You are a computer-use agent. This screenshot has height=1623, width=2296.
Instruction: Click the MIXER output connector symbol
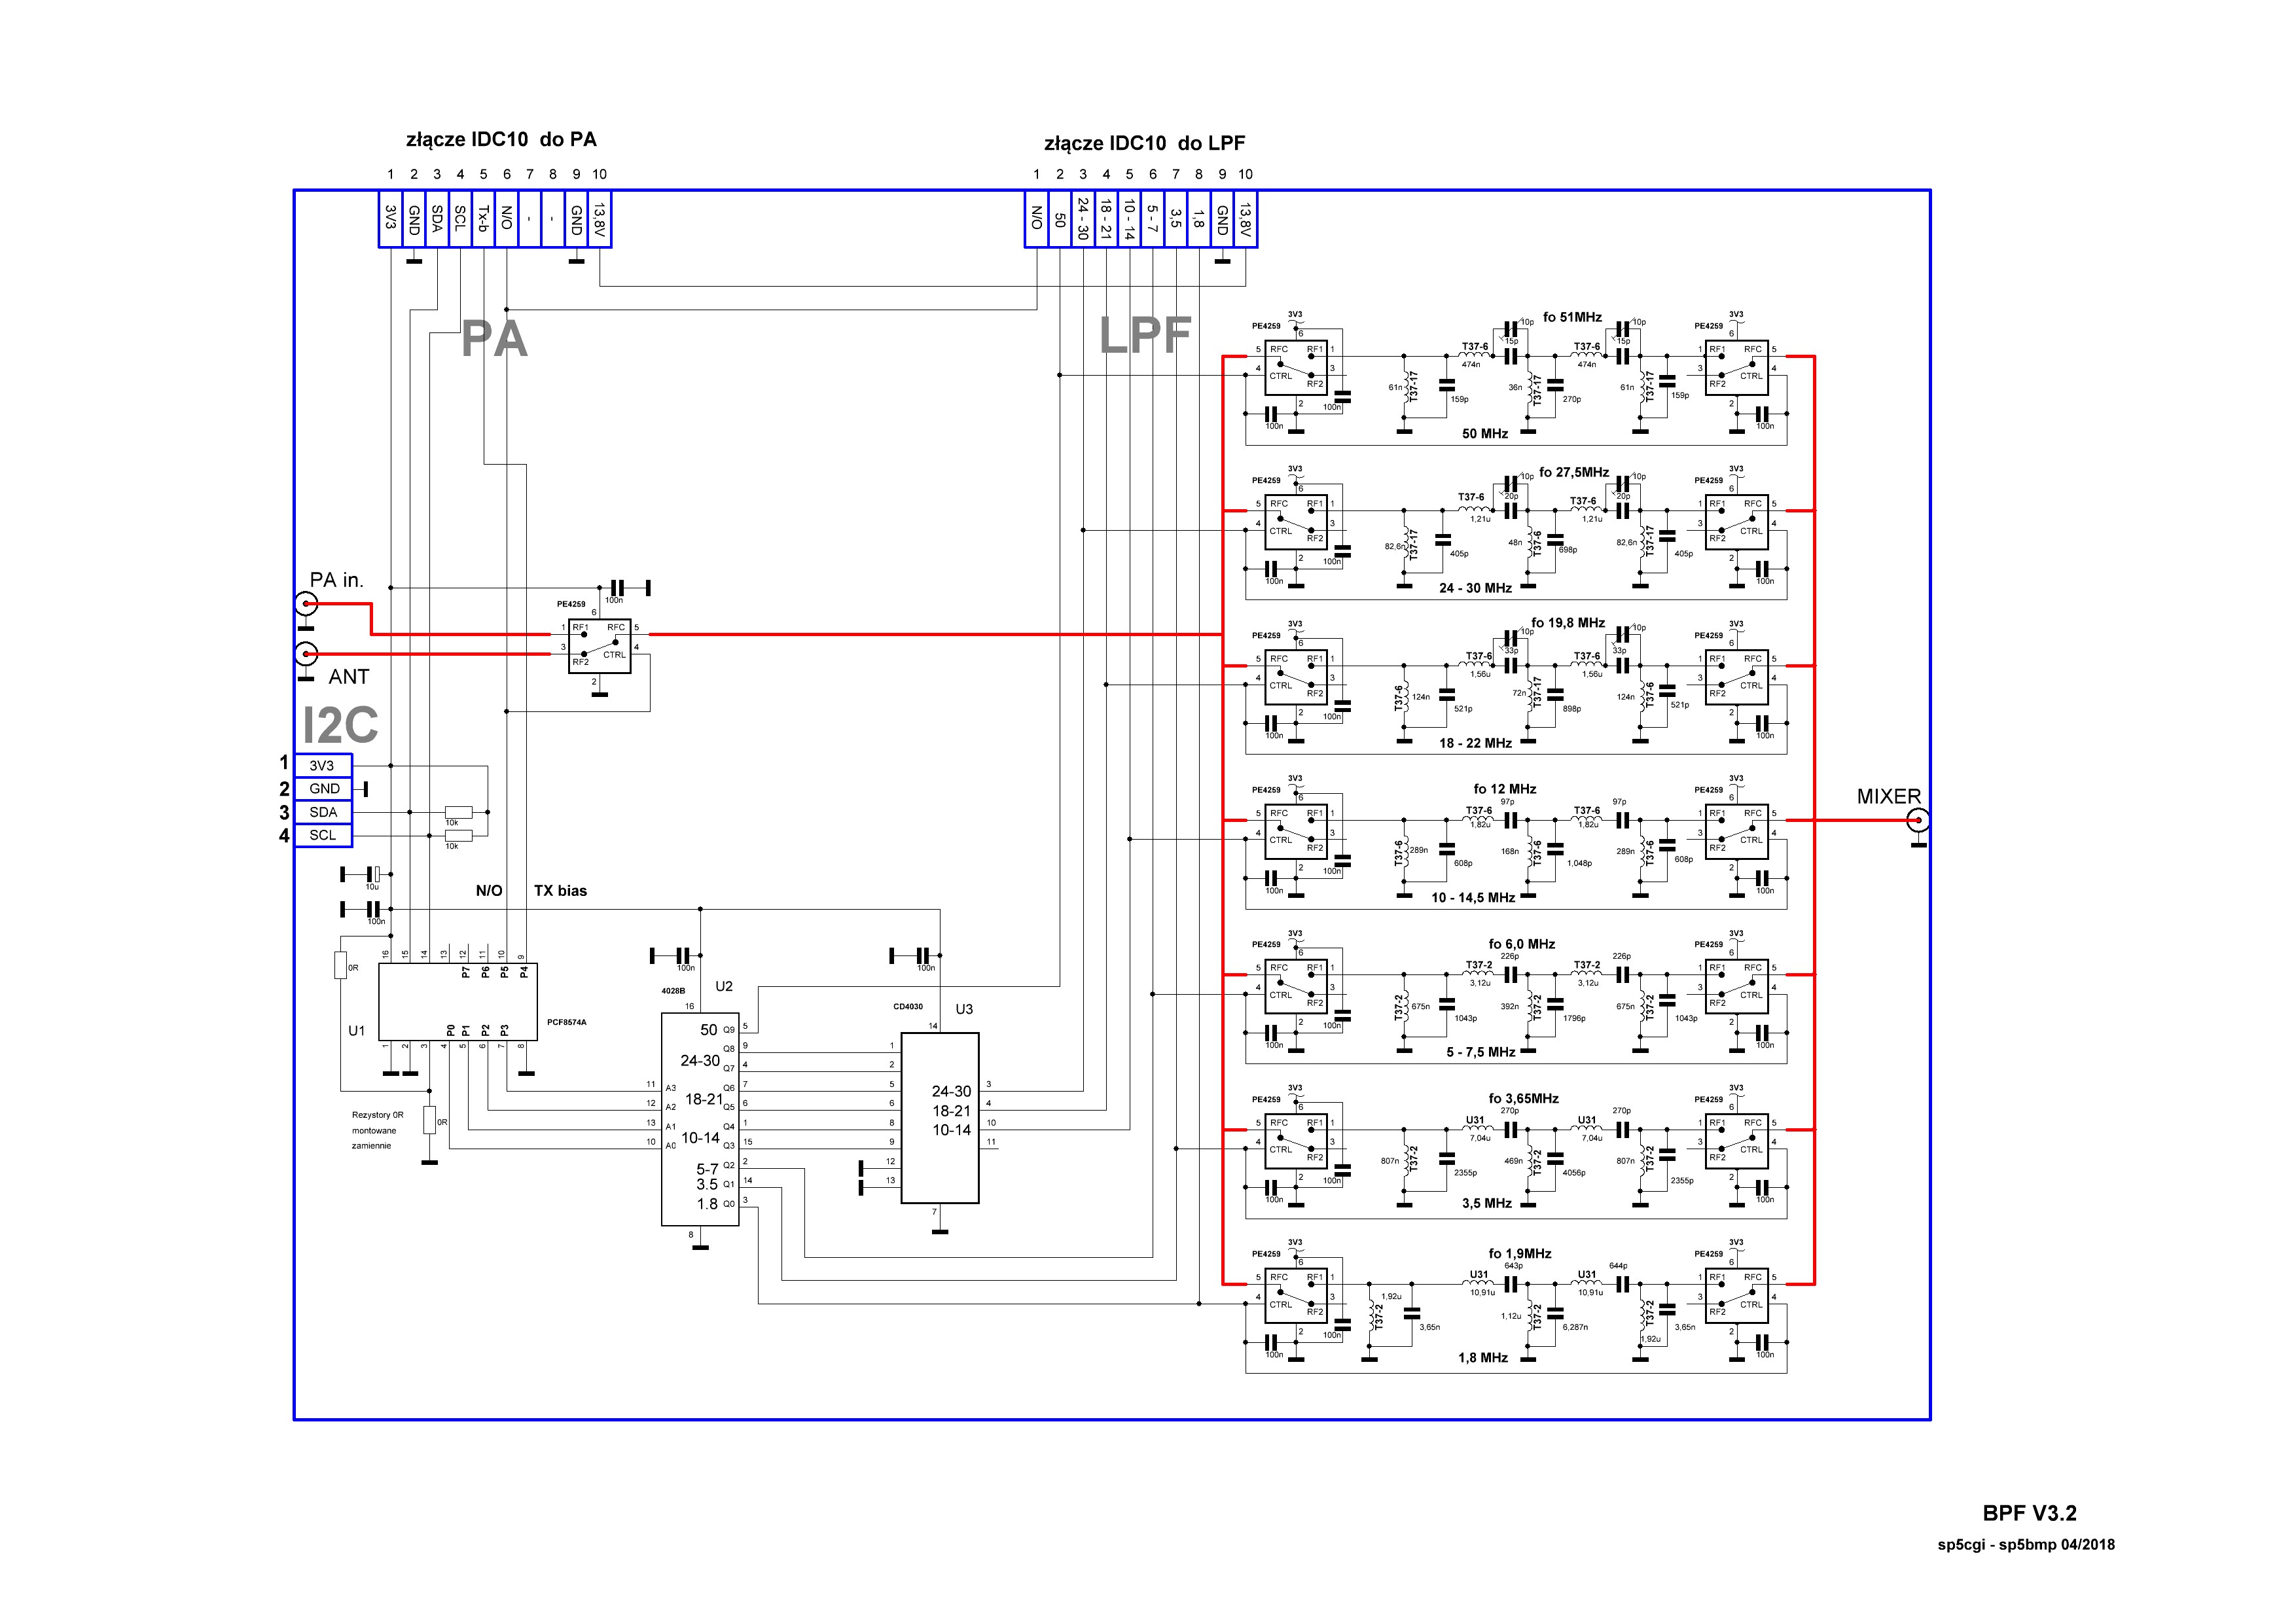click(x=1918, y=821)
